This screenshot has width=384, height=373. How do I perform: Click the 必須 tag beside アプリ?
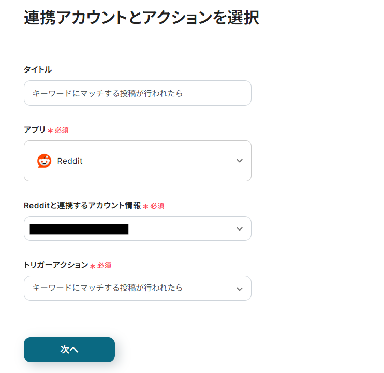62,130
